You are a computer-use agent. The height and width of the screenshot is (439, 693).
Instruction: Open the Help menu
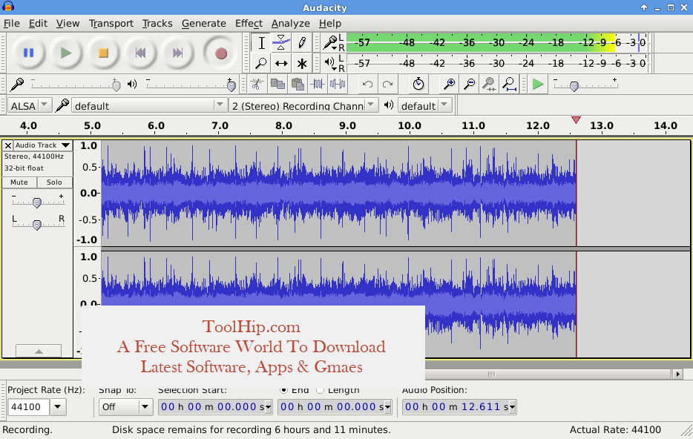click(330, 24)
